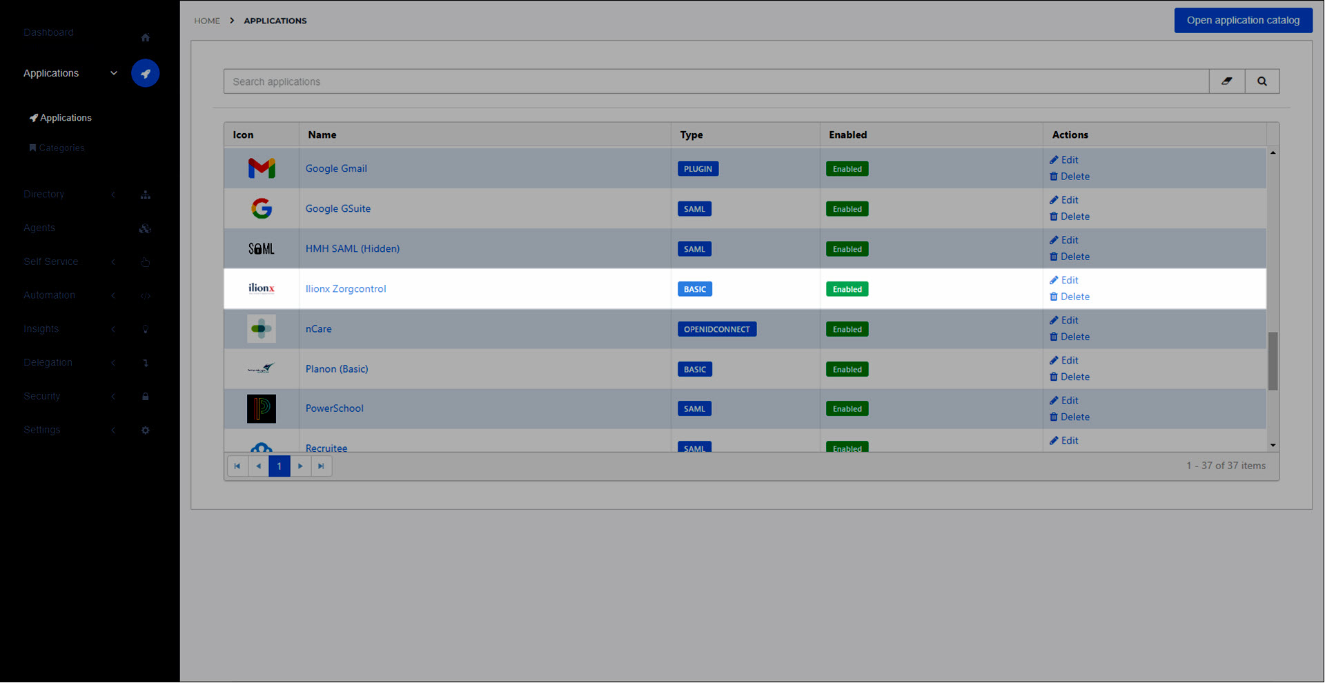Delete the Planon (Basic) application
Screen dimensions: 1325x683
pos(1070,377)
